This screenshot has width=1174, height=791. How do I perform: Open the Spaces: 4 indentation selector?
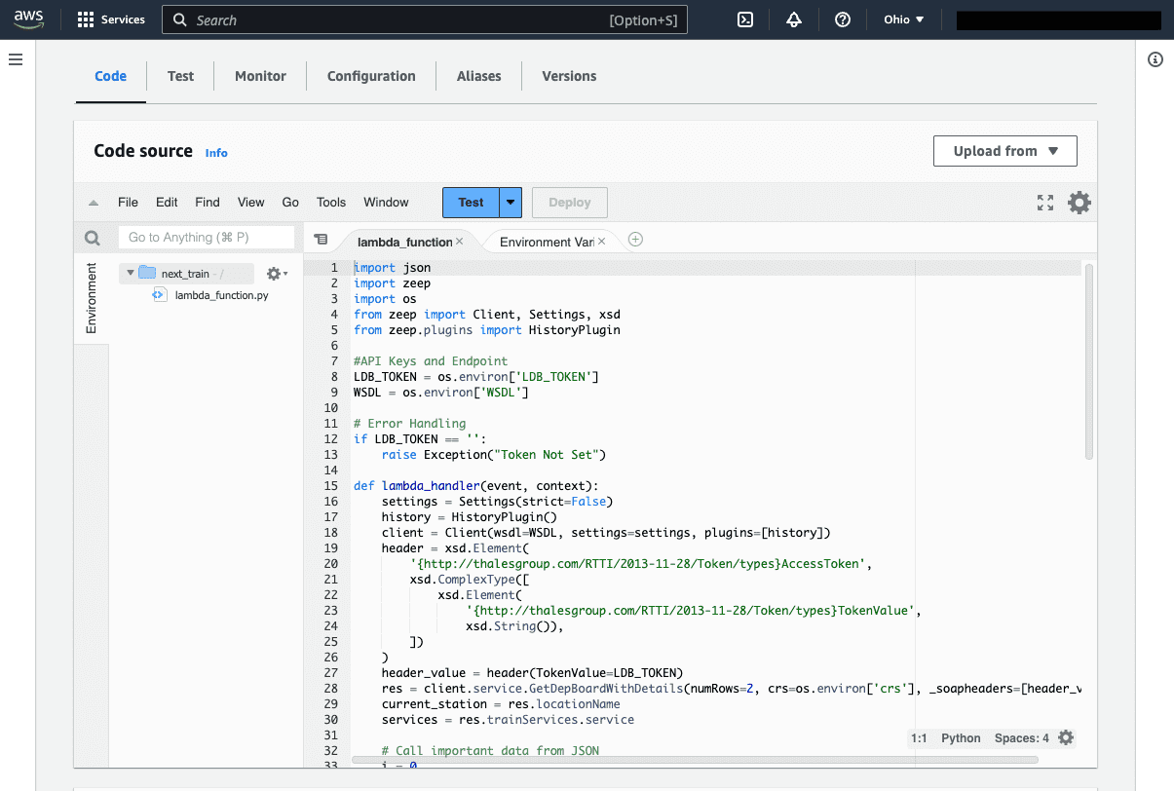point(1022,738)
